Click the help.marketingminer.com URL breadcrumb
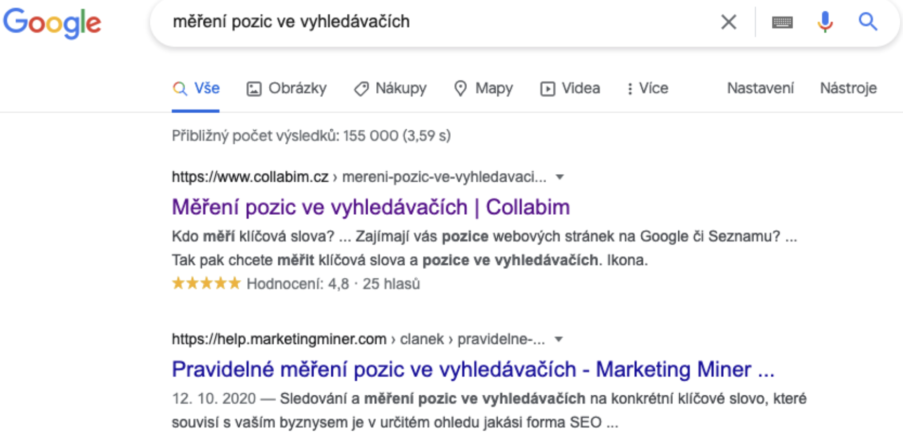 358,339
